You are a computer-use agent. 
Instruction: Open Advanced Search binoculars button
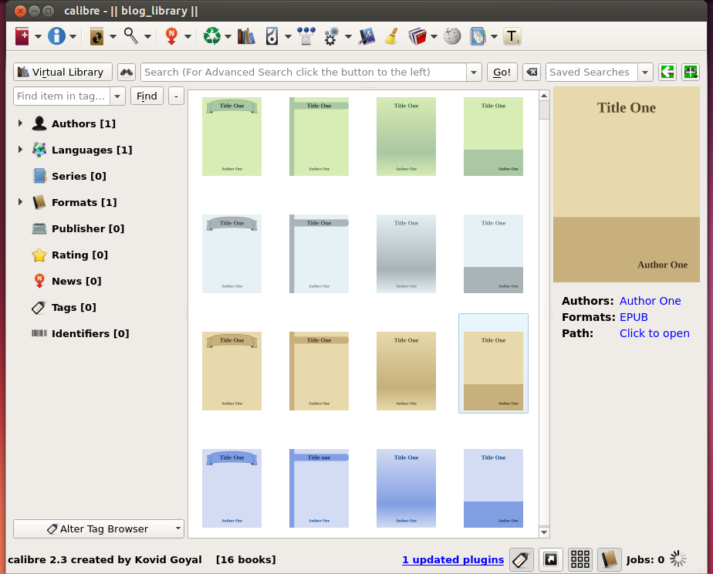tap(127, 73)
